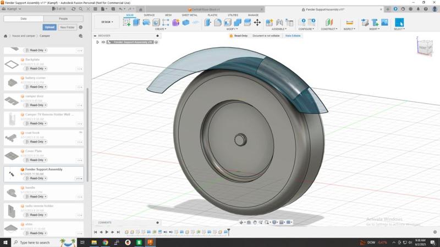Select the Box primitive tool

tap(185, 23)
